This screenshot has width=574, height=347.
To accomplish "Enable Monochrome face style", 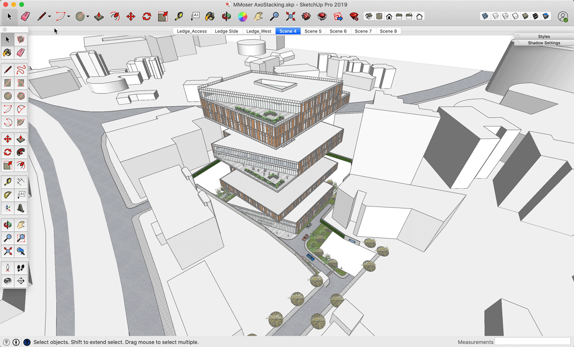I will pyautogui.click(x=545, y=16).
